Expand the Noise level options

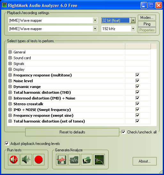[10, 81]
